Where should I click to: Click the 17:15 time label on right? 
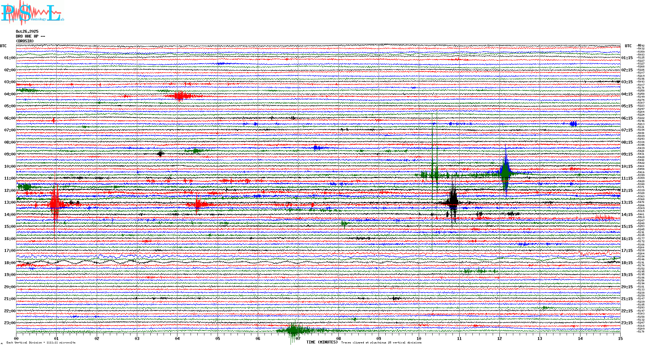pos(627,251)
